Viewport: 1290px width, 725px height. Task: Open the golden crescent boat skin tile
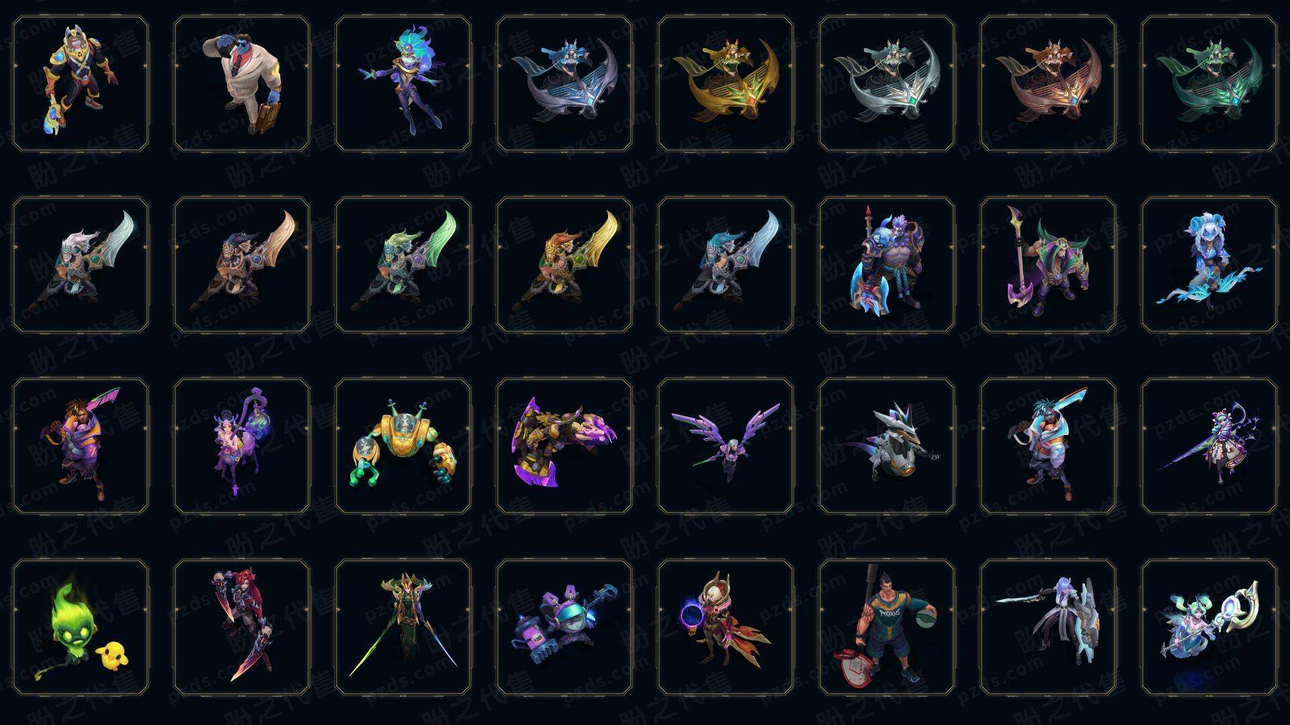click(726, 84)
